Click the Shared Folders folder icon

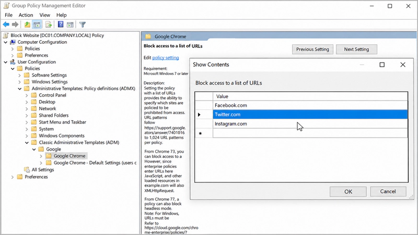34,115
